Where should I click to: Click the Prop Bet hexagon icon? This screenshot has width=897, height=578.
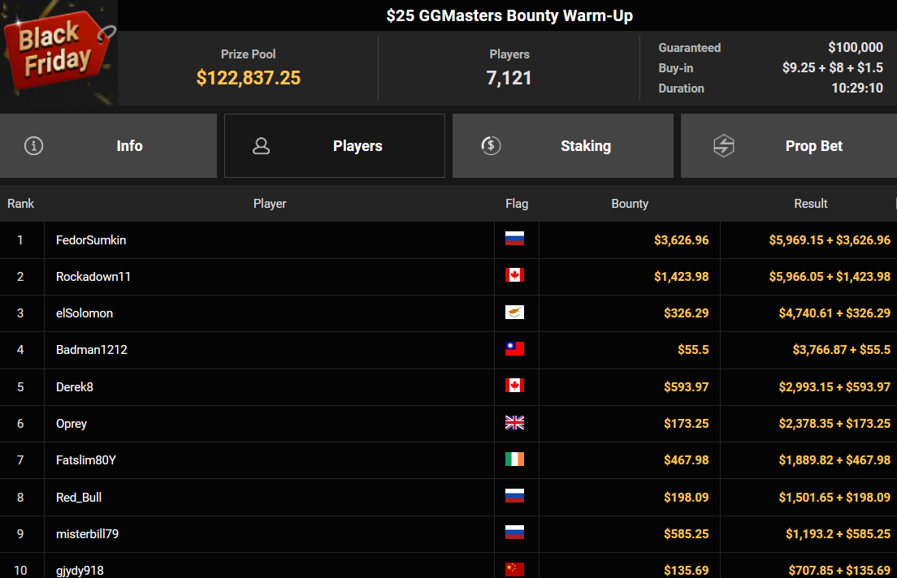(723, 146)
